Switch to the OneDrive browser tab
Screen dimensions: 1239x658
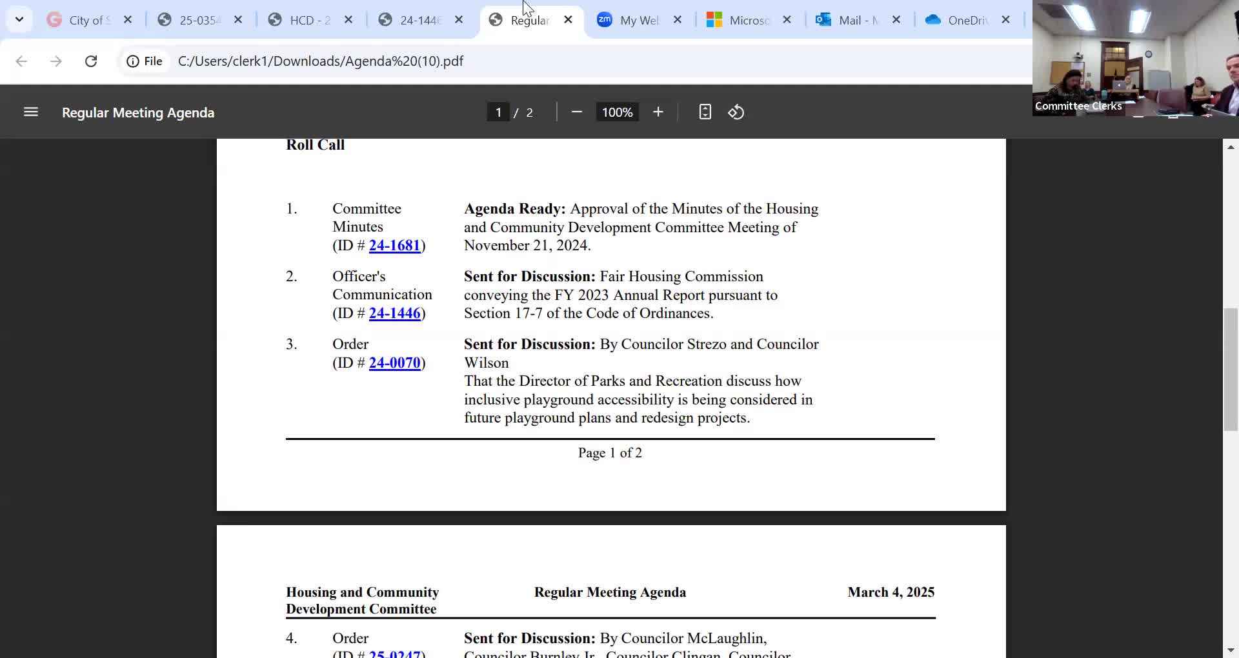[967, 20]
